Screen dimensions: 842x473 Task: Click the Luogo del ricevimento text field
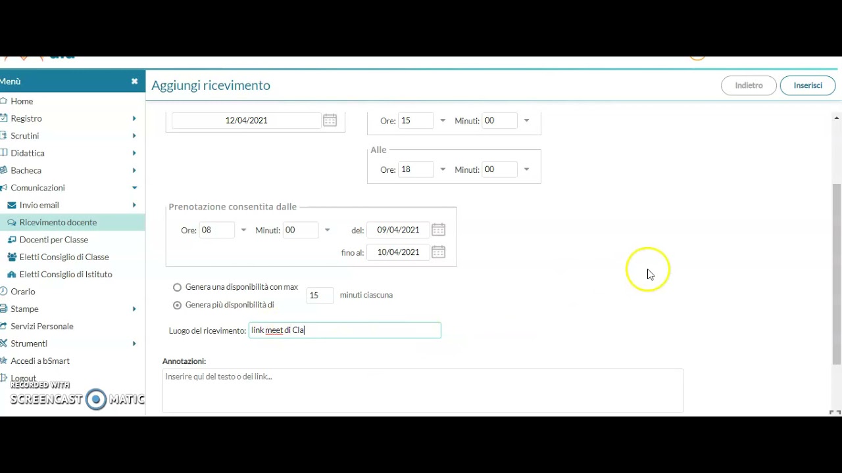point(345,330)
